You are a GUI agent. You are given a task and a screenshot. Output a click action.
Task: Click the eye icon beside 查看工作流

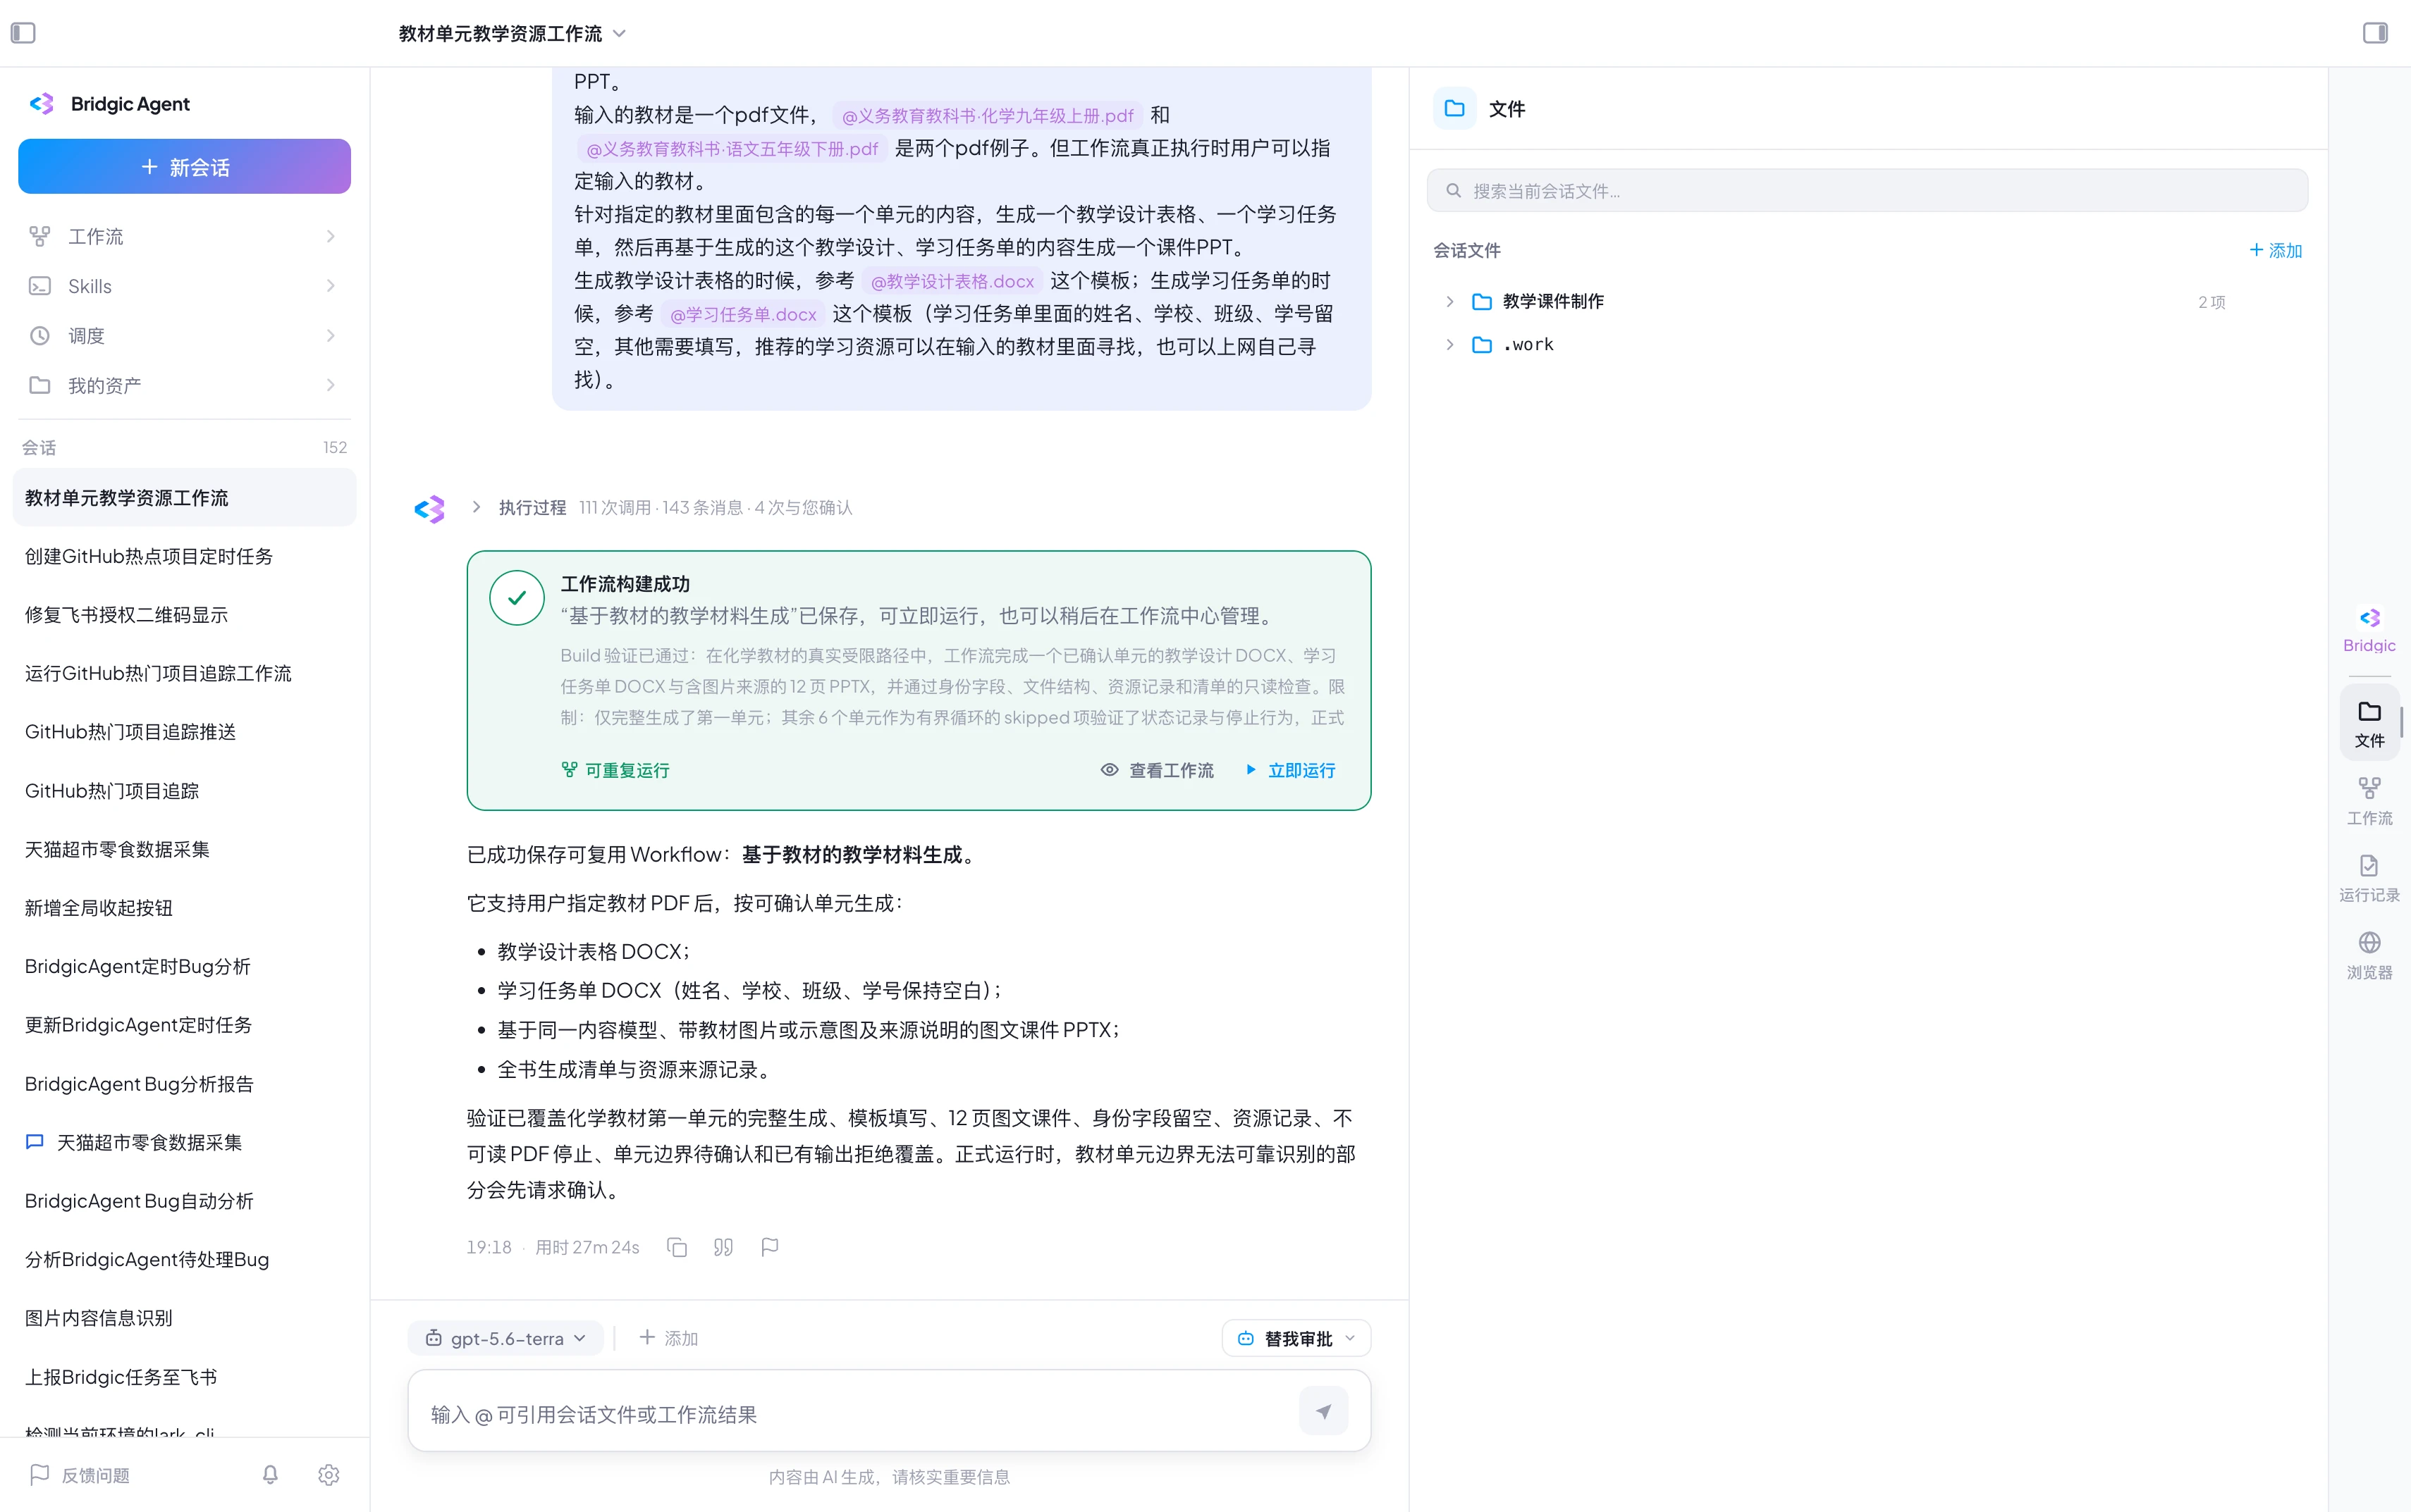coord(1110,770)
